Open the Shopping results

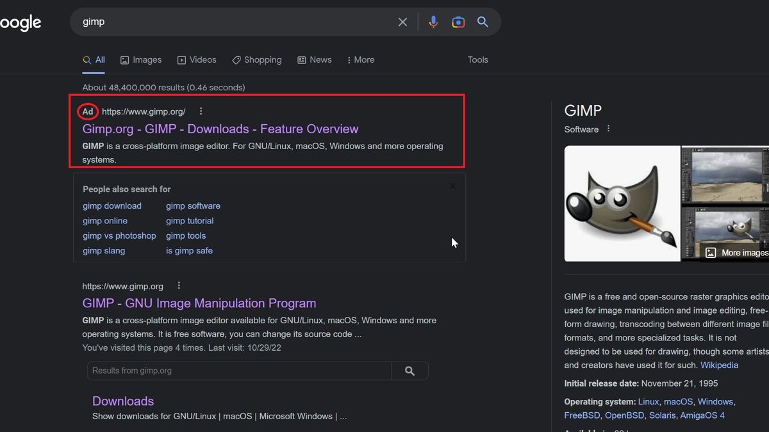(257, 60)
